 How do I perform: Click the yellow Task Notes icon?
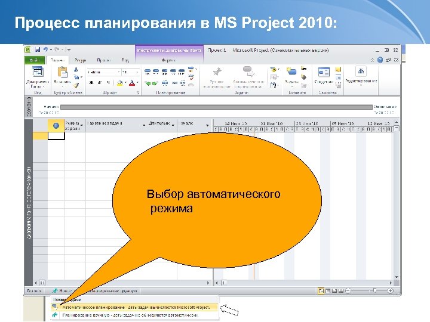click(339, 70)
